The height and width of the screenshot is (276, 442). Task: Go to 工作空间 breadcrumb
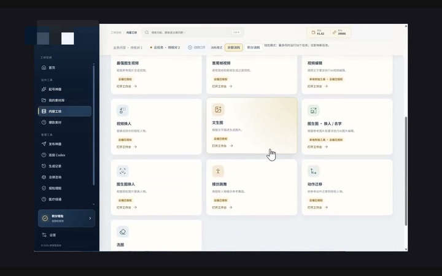coord(116,33)
